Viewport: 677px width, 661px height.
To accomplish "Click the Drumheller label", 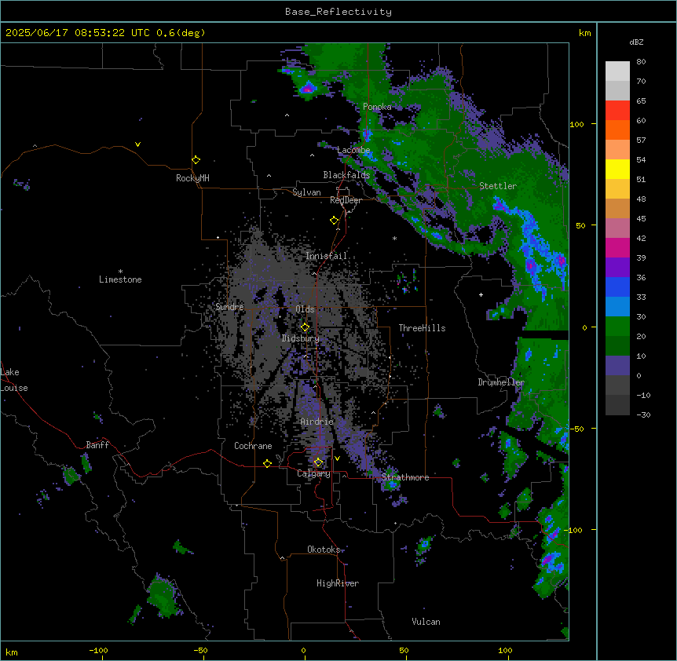I will tap(501, 382).
